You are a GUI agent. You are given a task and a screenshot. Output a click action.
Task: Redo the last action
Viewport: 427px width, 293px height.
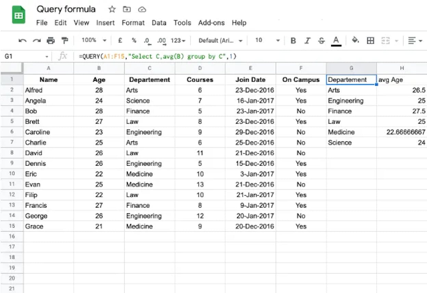(x=37, y=41)
